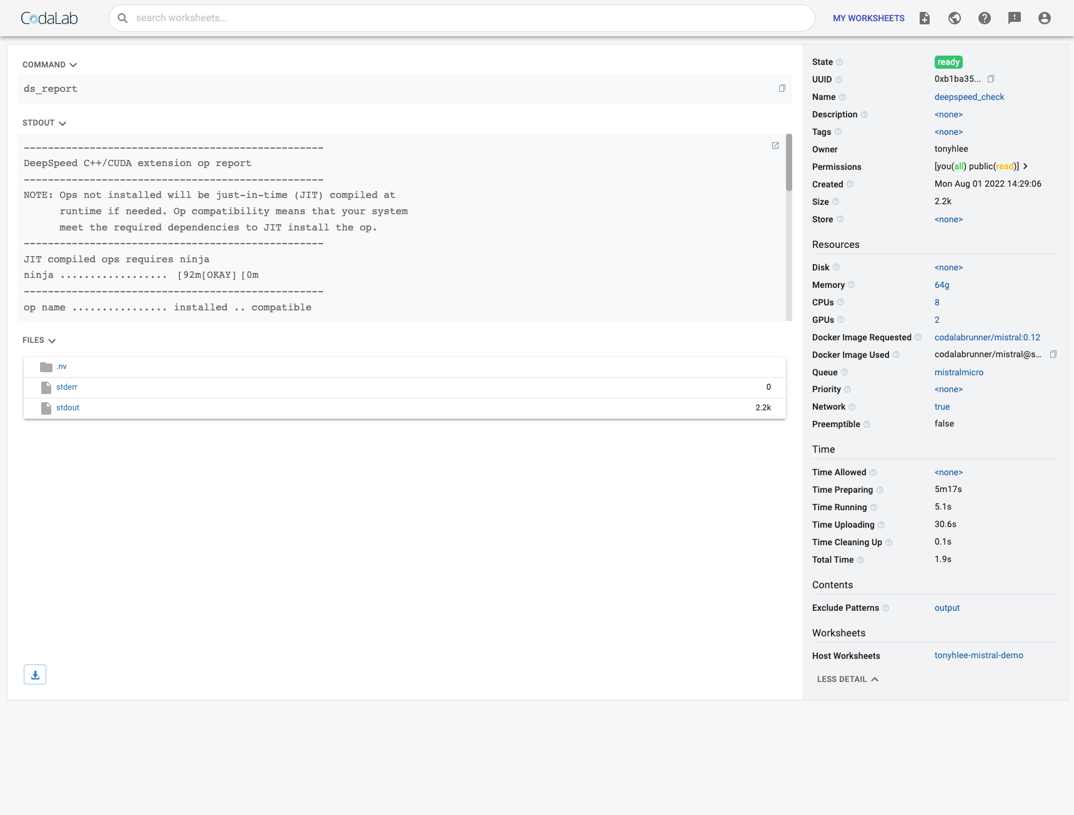Go to CodaLab home logo

pyautogui.click(x=49, y=18)
